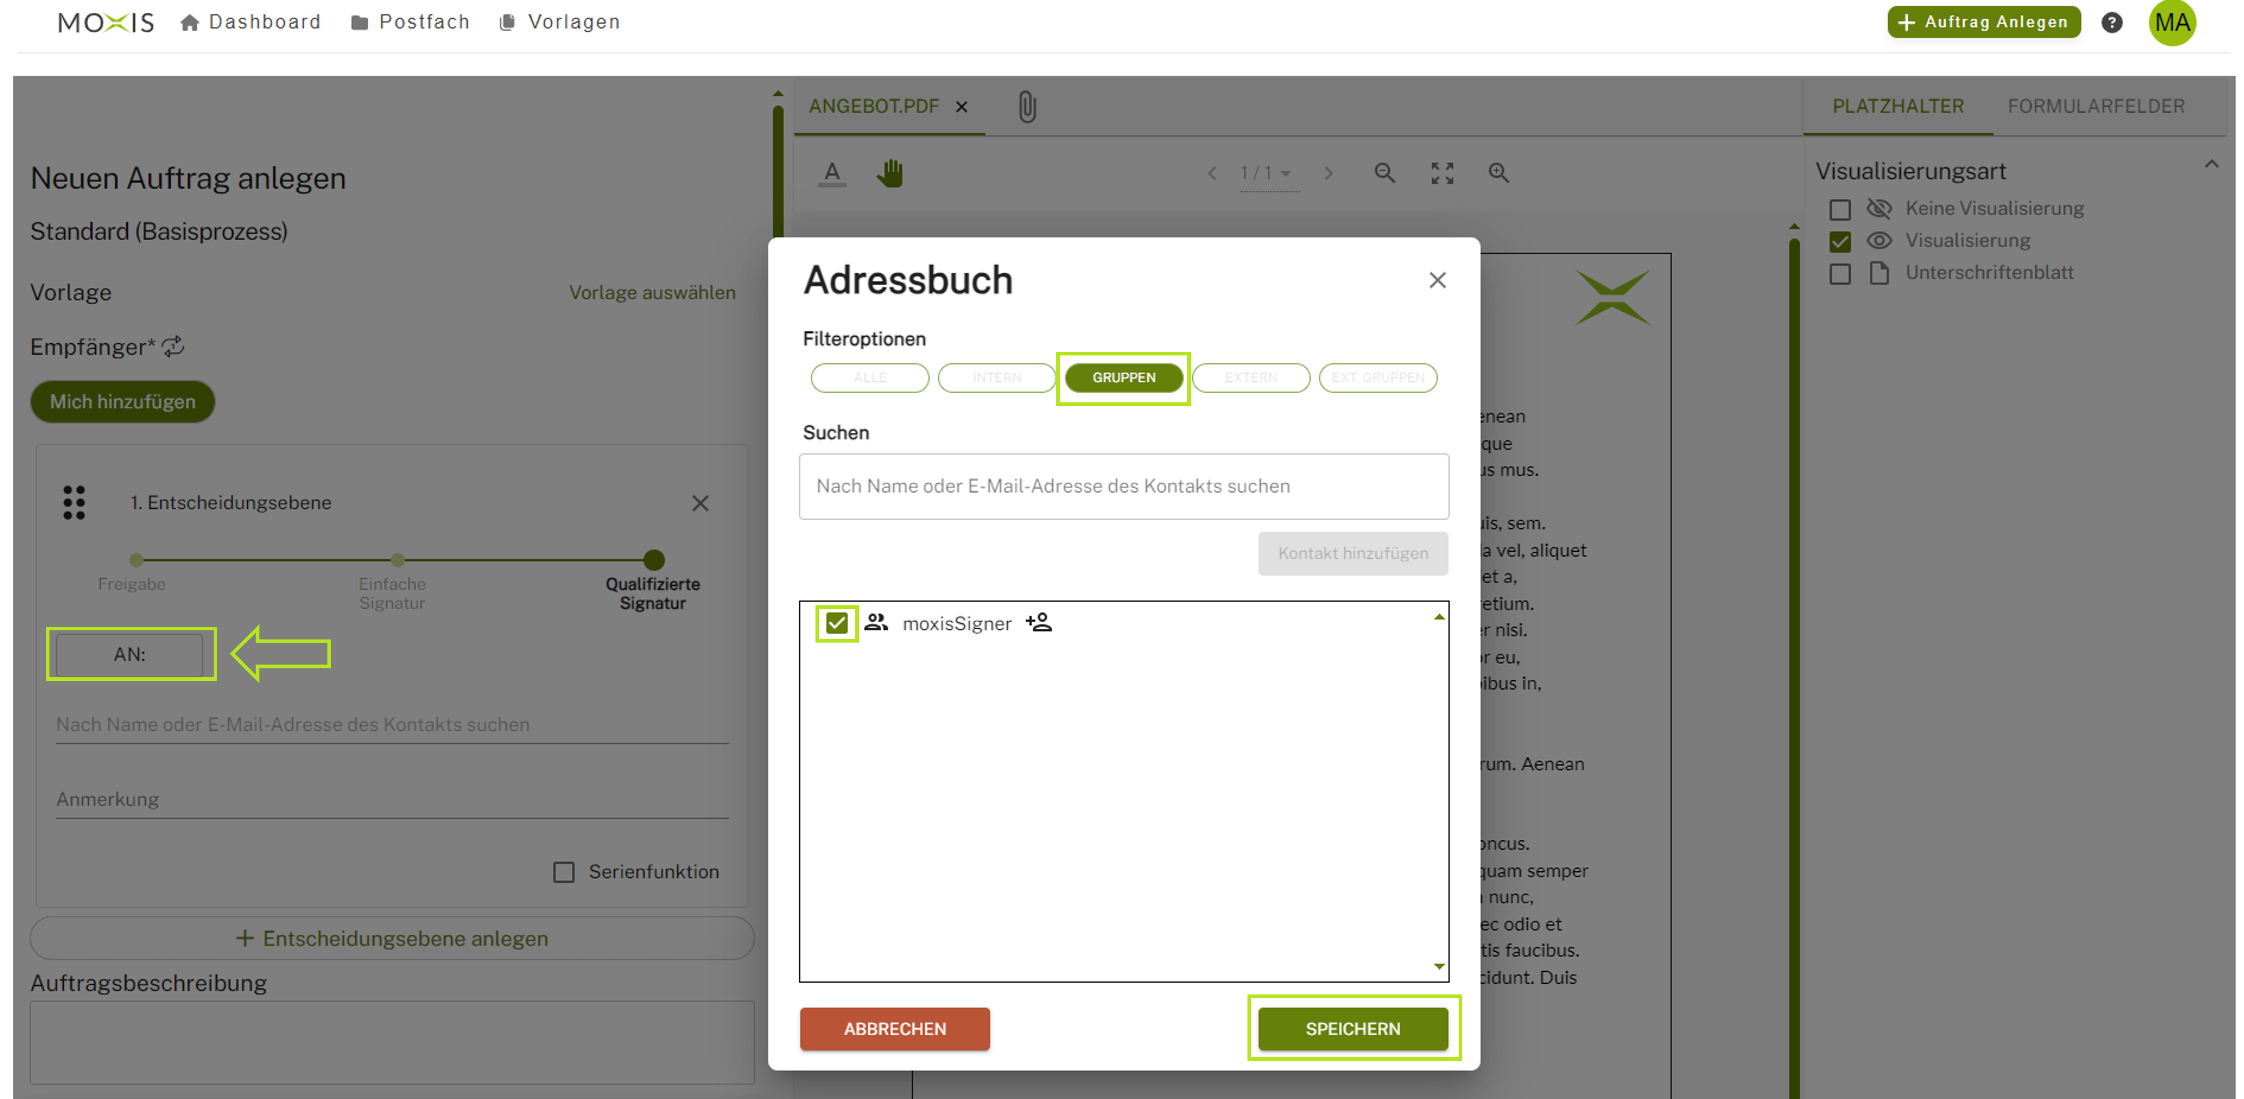The height and width of the screenshot is (1099, 2244).
Task: Check the Keine Visualisierung option
Action: 1840,209
